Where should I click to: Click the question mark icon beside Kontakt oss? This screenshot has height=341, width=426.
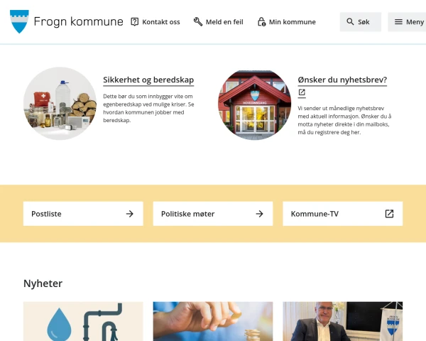coord(134,22)
